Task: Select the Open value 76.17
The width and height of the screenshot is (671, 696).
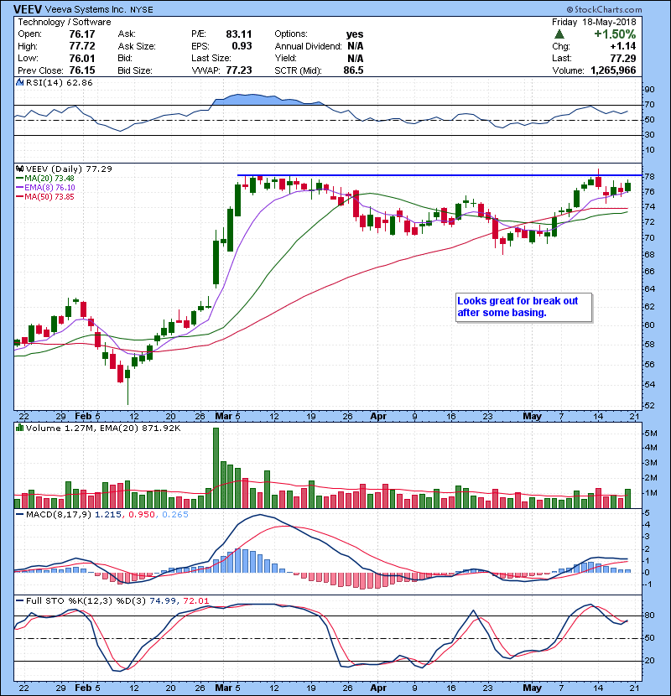Action: point(82,34)
